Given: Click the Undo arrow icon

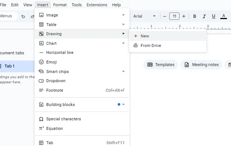Looking at the screenshot, I should pyautogui.click(x=23, y=16).
